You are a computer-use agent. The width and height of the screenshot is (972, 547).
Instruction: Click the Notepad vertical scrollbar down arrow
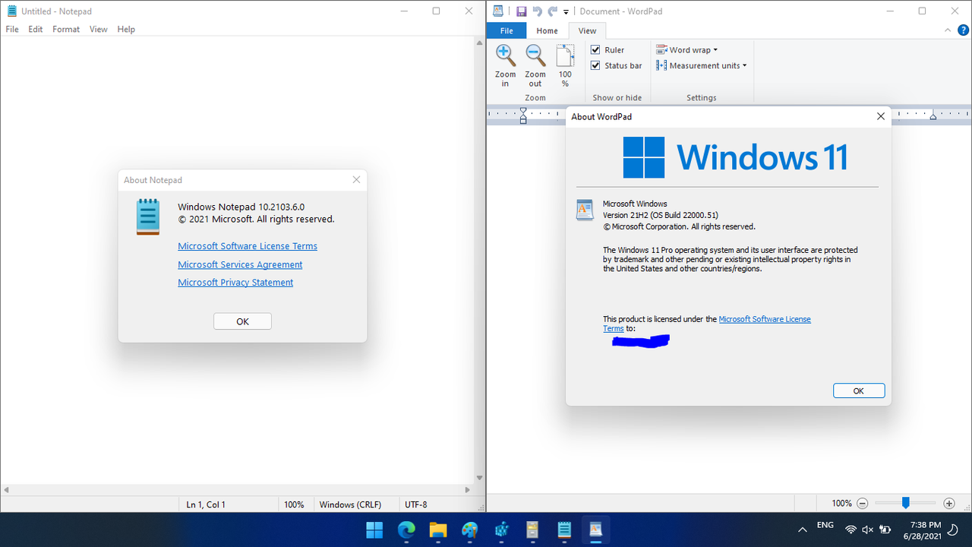click(479, 478)
